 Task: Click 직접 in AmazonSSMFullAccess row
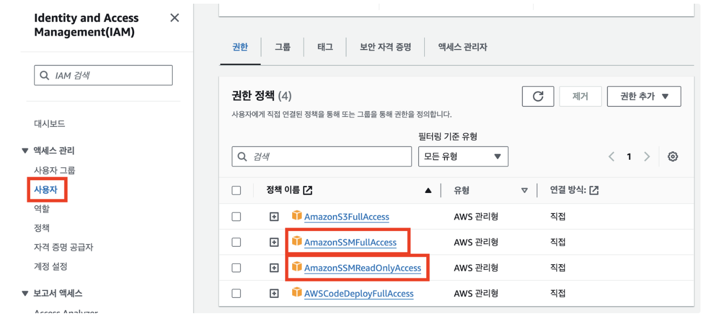point(558,243)
